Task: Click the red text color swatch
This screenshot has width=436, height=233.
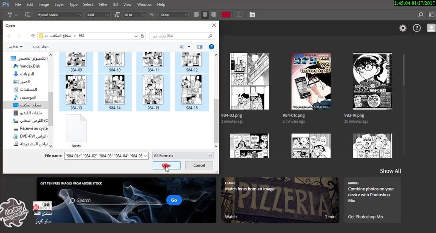Action: (226, 15)
